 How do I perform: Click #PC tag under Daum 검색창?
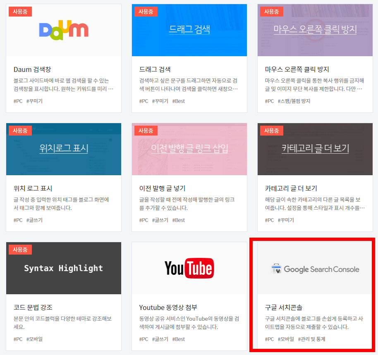[x=18, y=101]
